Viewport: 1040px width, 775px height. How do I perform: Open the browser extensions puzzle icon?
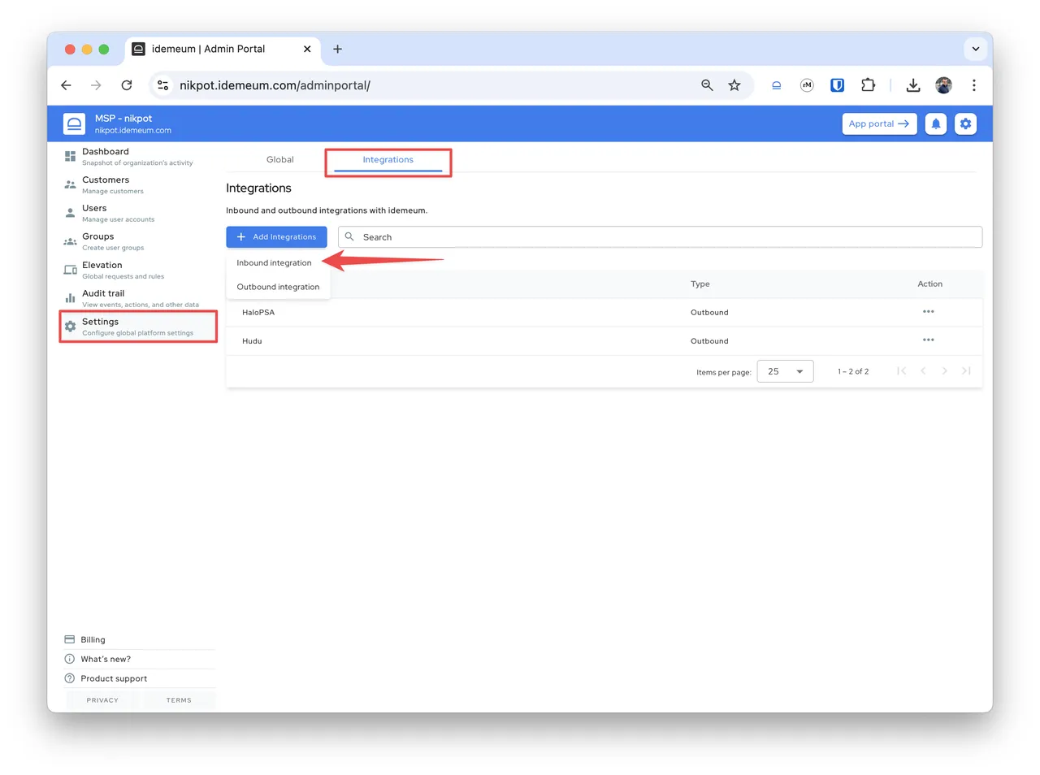coord(868,85)
